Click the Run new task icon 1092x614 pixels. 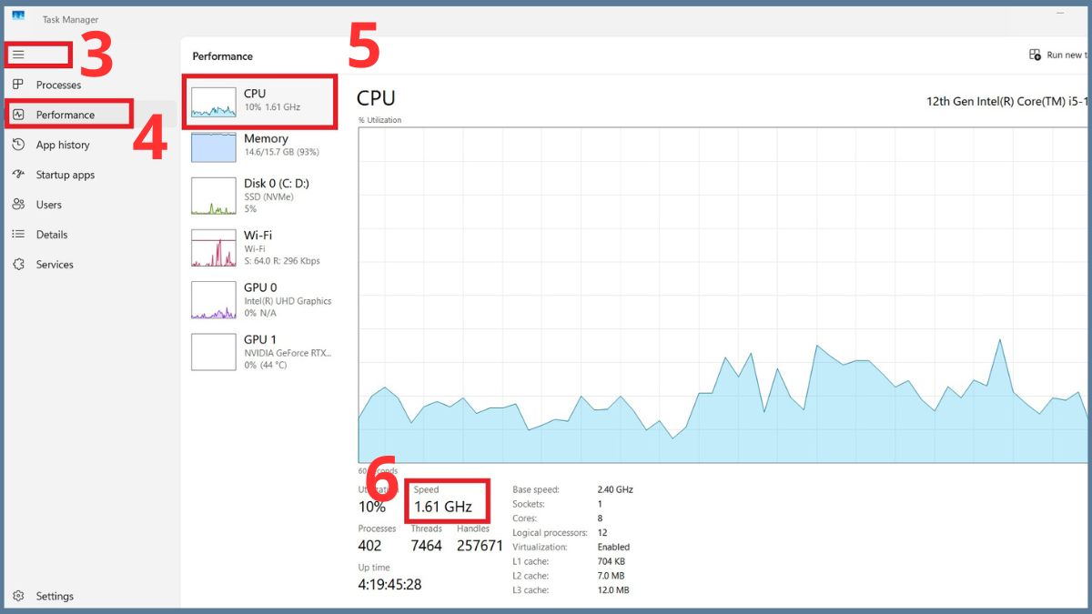coord(1035,55)
